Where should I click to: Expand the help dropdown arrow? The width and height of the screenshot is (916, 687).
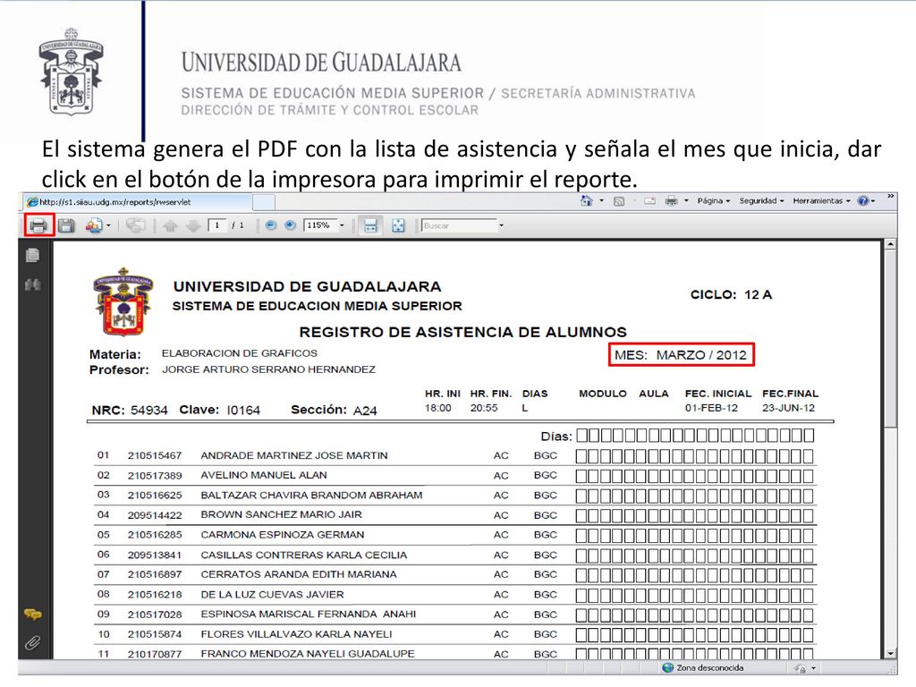873,201
